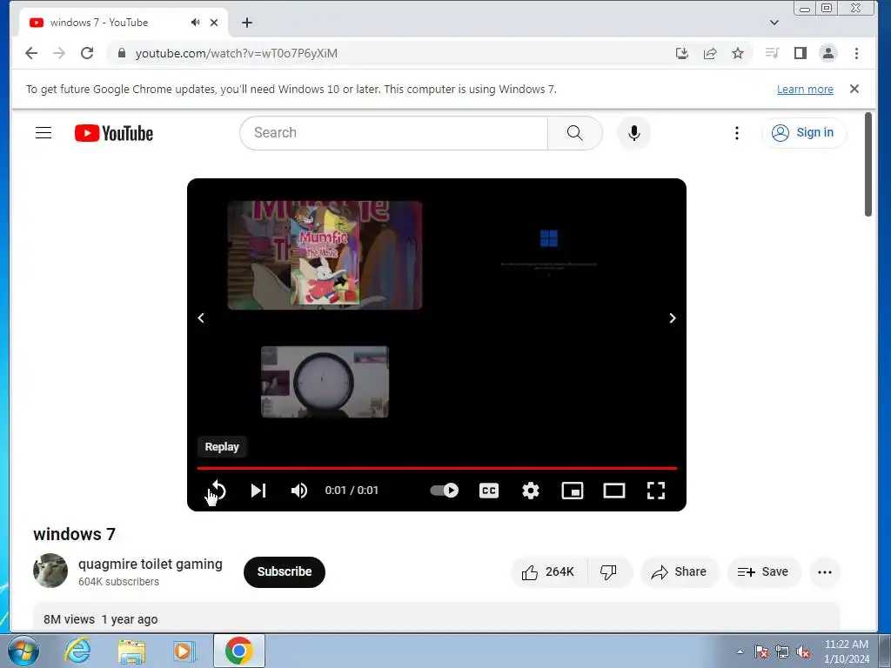The height and width of the screenshot is (668, 891).
Task: Select the windows 7 - YouTube tab
Action: coord(124,23)
